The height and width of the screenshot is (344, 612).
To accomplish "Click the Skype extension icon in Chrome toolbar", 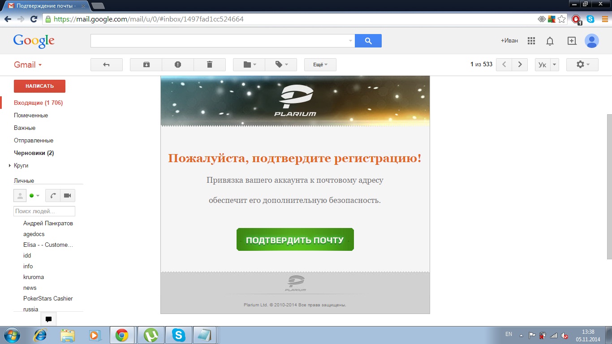I will click(590, 19).
